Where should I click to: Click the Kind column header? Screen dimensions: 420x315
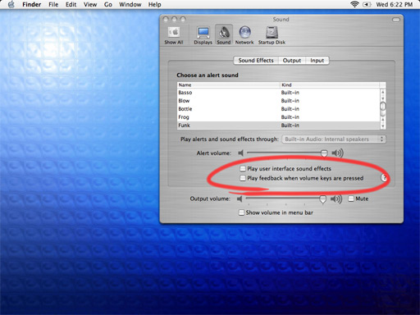click(x=330, y=85)
